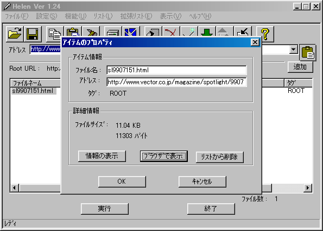Open the 設定(S) menu
The width and height of the screenshot is (323, 231).
tap(47, 16)
